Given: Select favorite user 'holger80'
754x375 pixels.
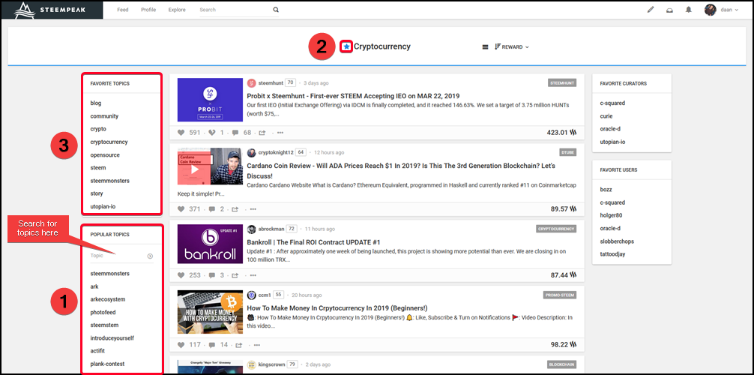Looking at the screenshot, I should point(611,215).
